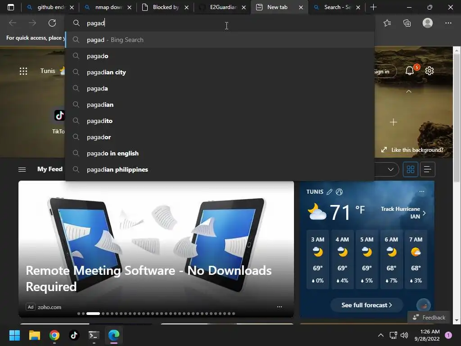Choose the 'pagadito' suggestion
The image size is (461, 346).
point(220,121)
